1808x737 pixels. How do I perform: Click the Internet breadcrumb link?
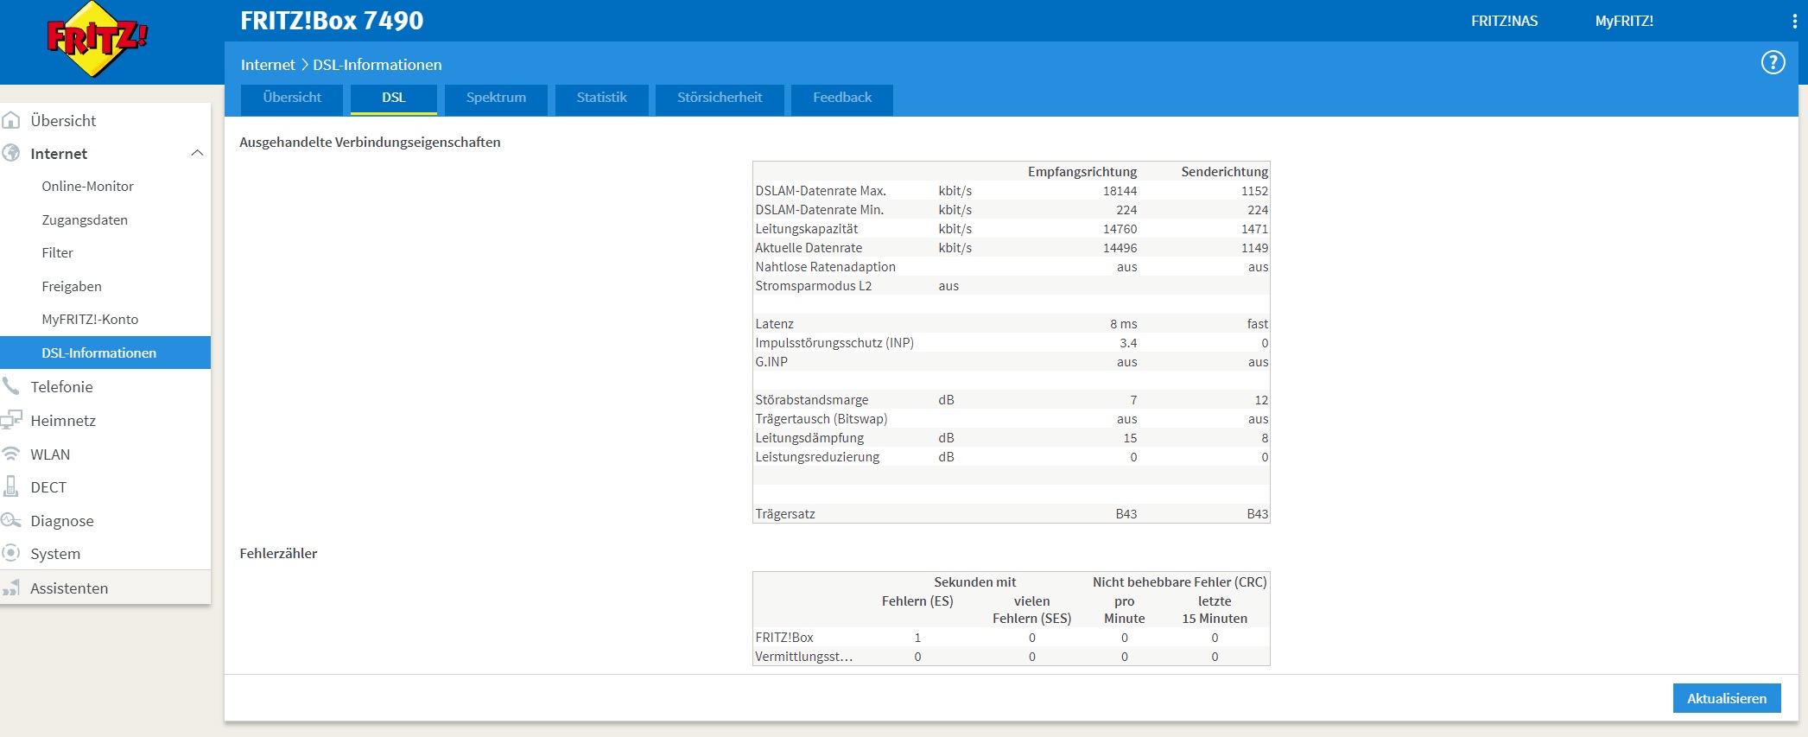point(268,65)
